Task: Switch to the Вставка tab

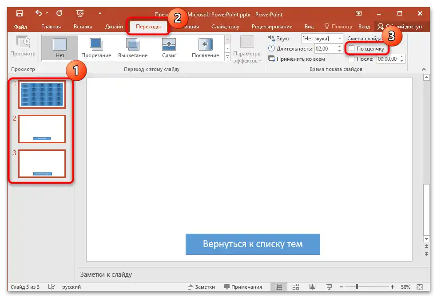Action: (x=83, y=27)
